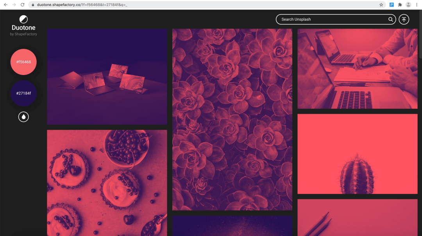Viewport: 422px width, 236px height.
Task: Click the blue P extension icon
Action: click(392, 5)
